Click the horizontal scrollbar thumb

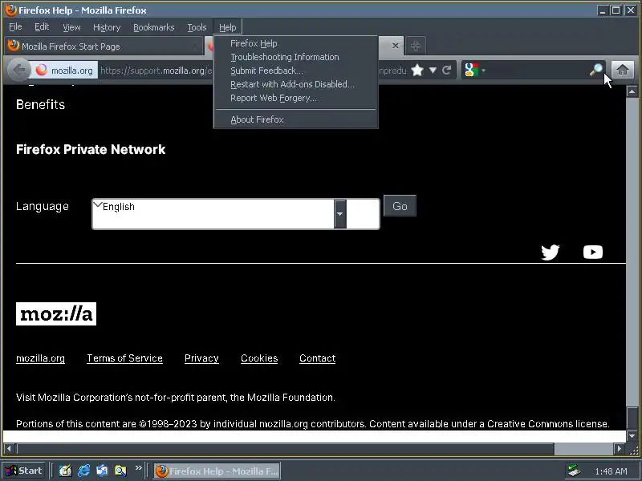pos(285,449)
